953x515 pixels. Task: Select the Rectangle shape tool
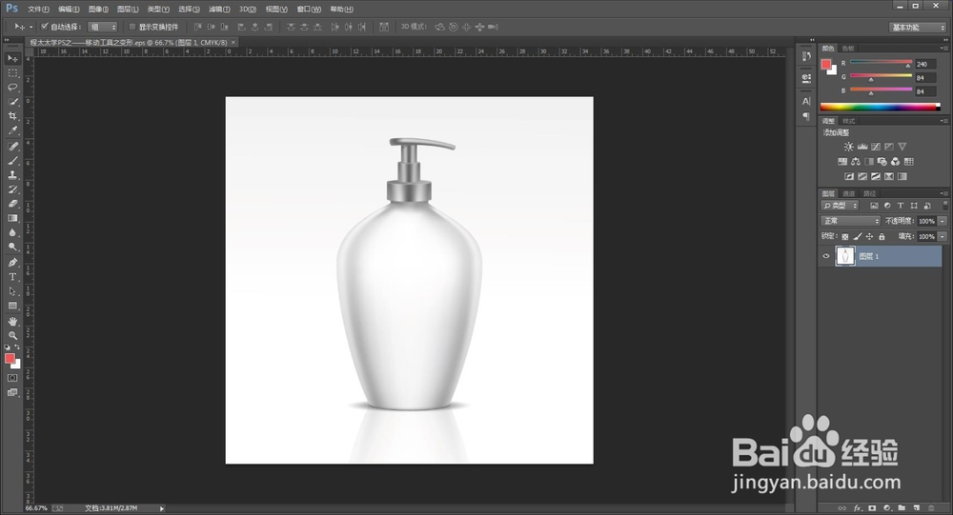click(x=12, y=307)
